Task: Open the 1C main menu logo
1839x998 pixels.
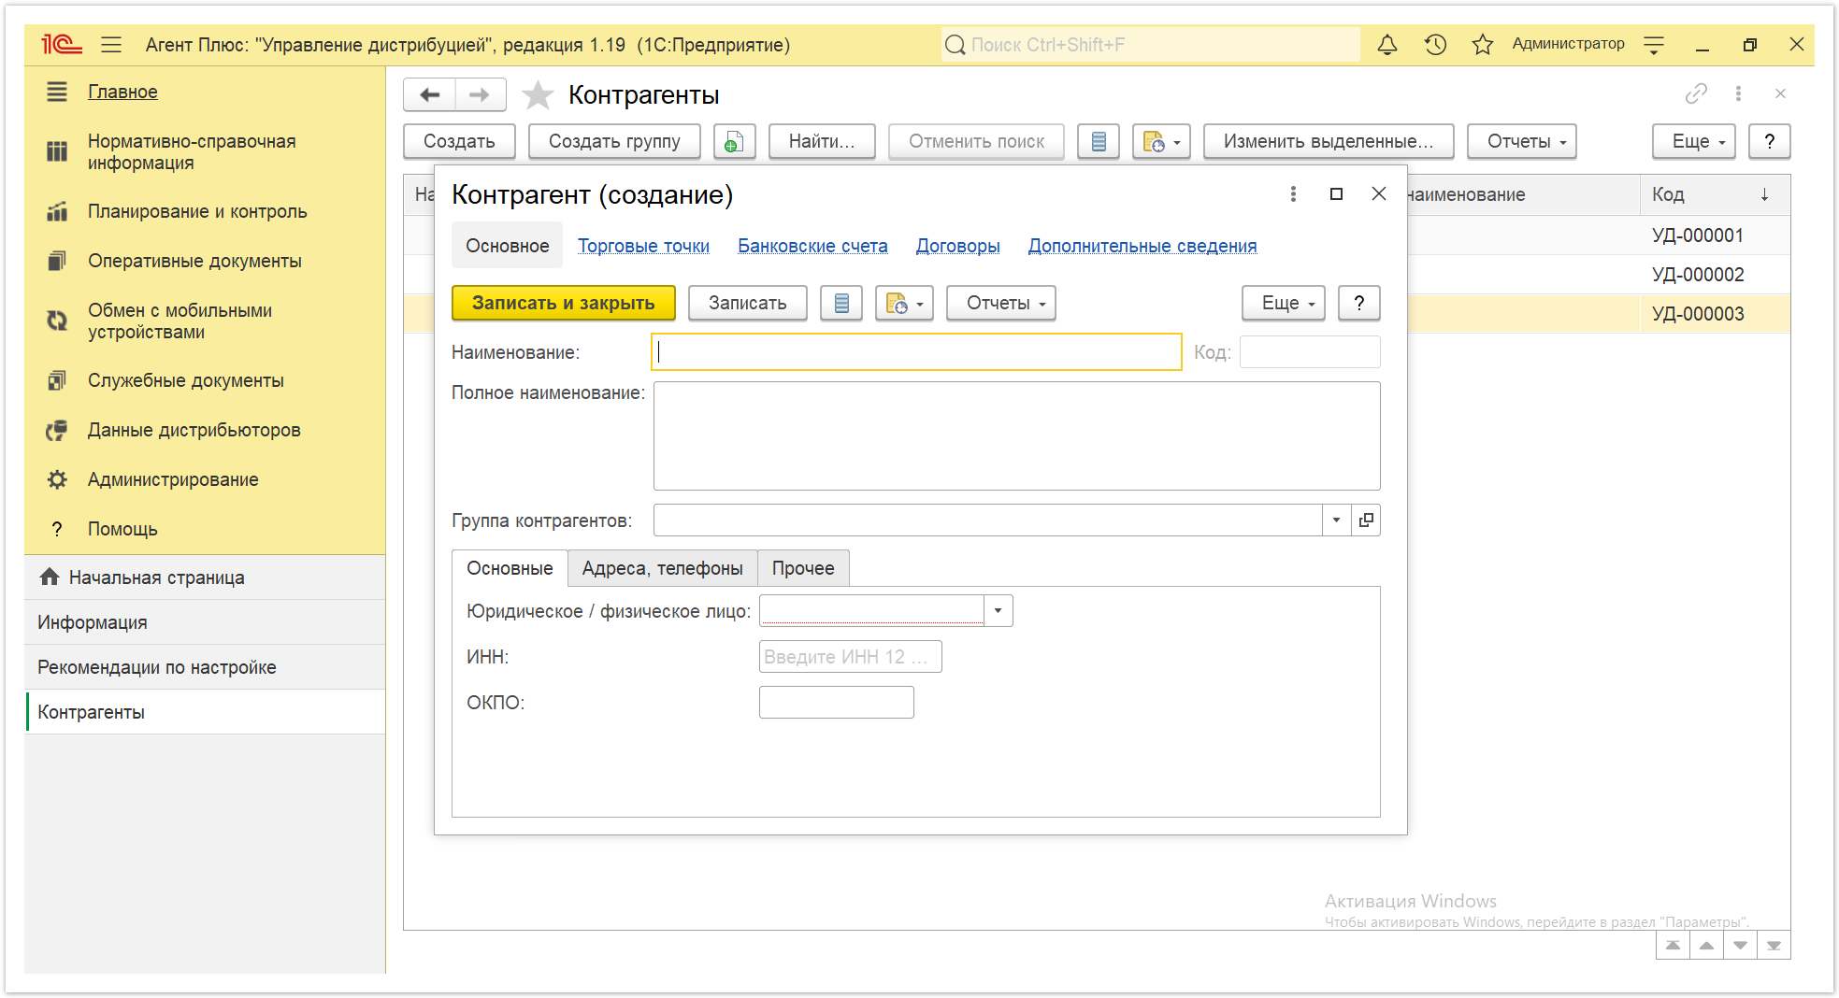Action: [x=62, y=44]
